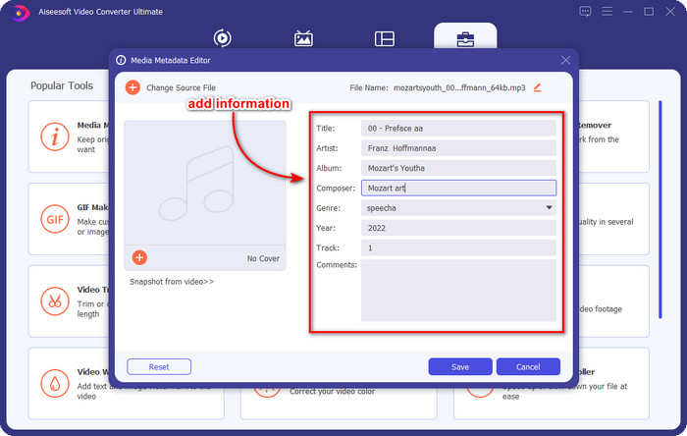This screenshot has width=687, height=436.
Task: Click the music note cover placeholder
Action: [x=196, y=184]
